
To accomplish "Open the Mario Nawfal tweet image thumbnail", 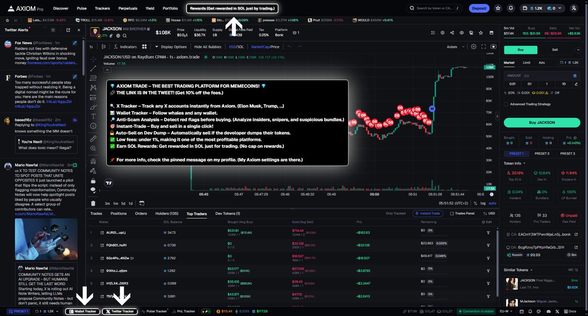I will pyautogui.click(x=46, y=239).
